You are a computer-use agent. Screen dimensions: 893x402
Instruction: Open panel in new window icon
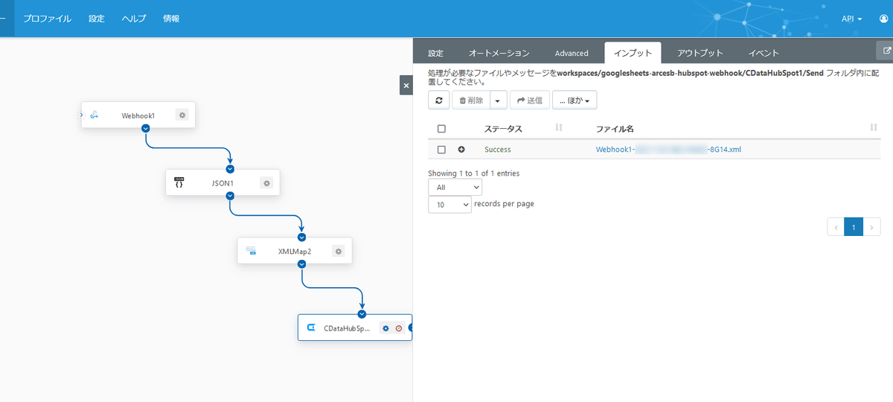[x=886, y=51]
